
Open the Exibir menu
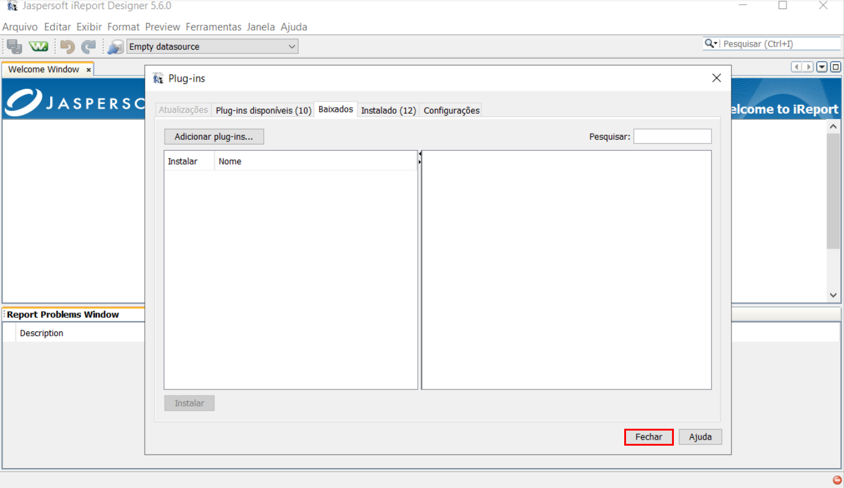point(89,27)
